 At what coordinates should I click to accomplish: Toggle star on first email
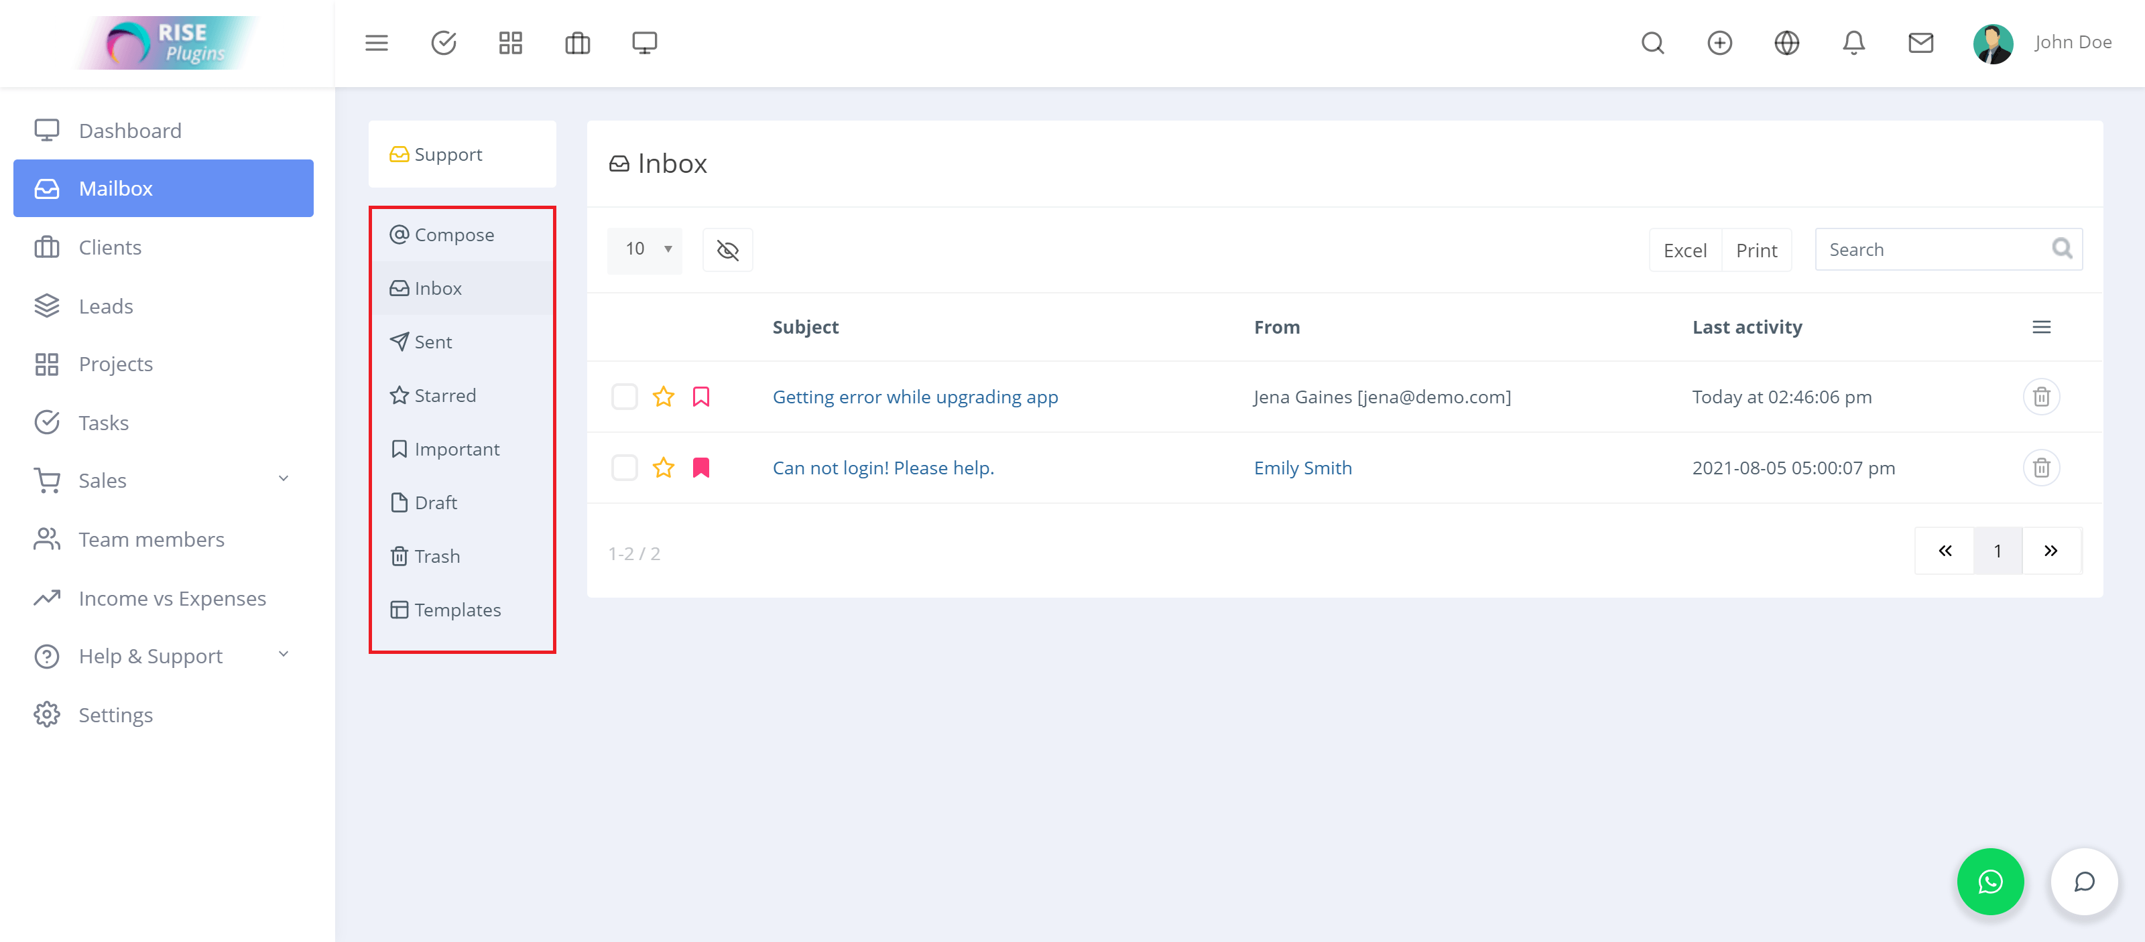pyautogui.click(x=664, y=397)
